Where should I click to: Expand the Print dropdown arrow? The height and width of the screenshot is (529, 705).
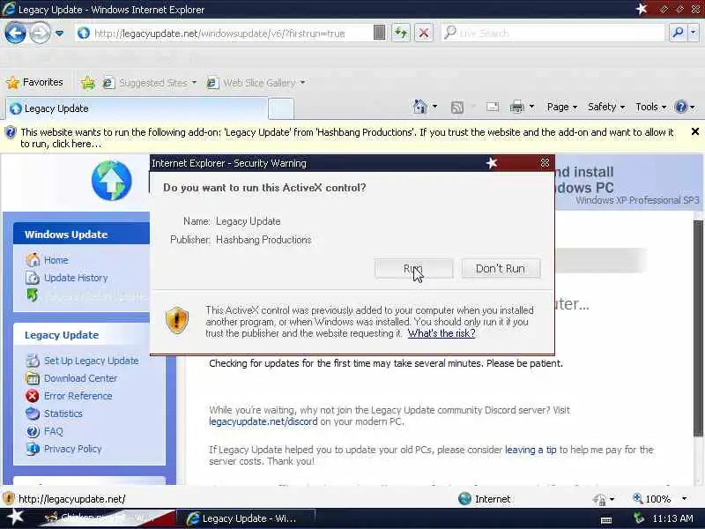532,107
